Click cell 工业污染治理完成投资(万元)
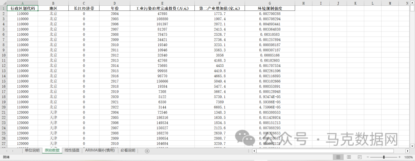The image size is (415, 161). pos(162,8)
